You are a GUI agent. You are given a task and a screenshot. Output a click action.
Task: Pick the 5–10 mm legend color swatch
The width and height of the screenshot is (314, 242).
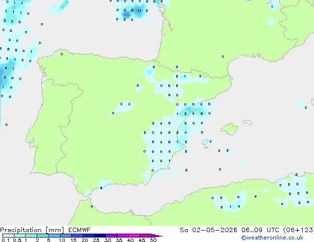54,236
